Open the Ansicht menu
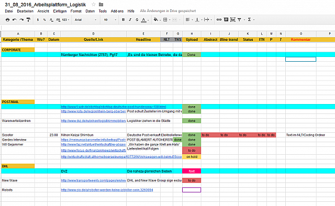 click(43, 11)
